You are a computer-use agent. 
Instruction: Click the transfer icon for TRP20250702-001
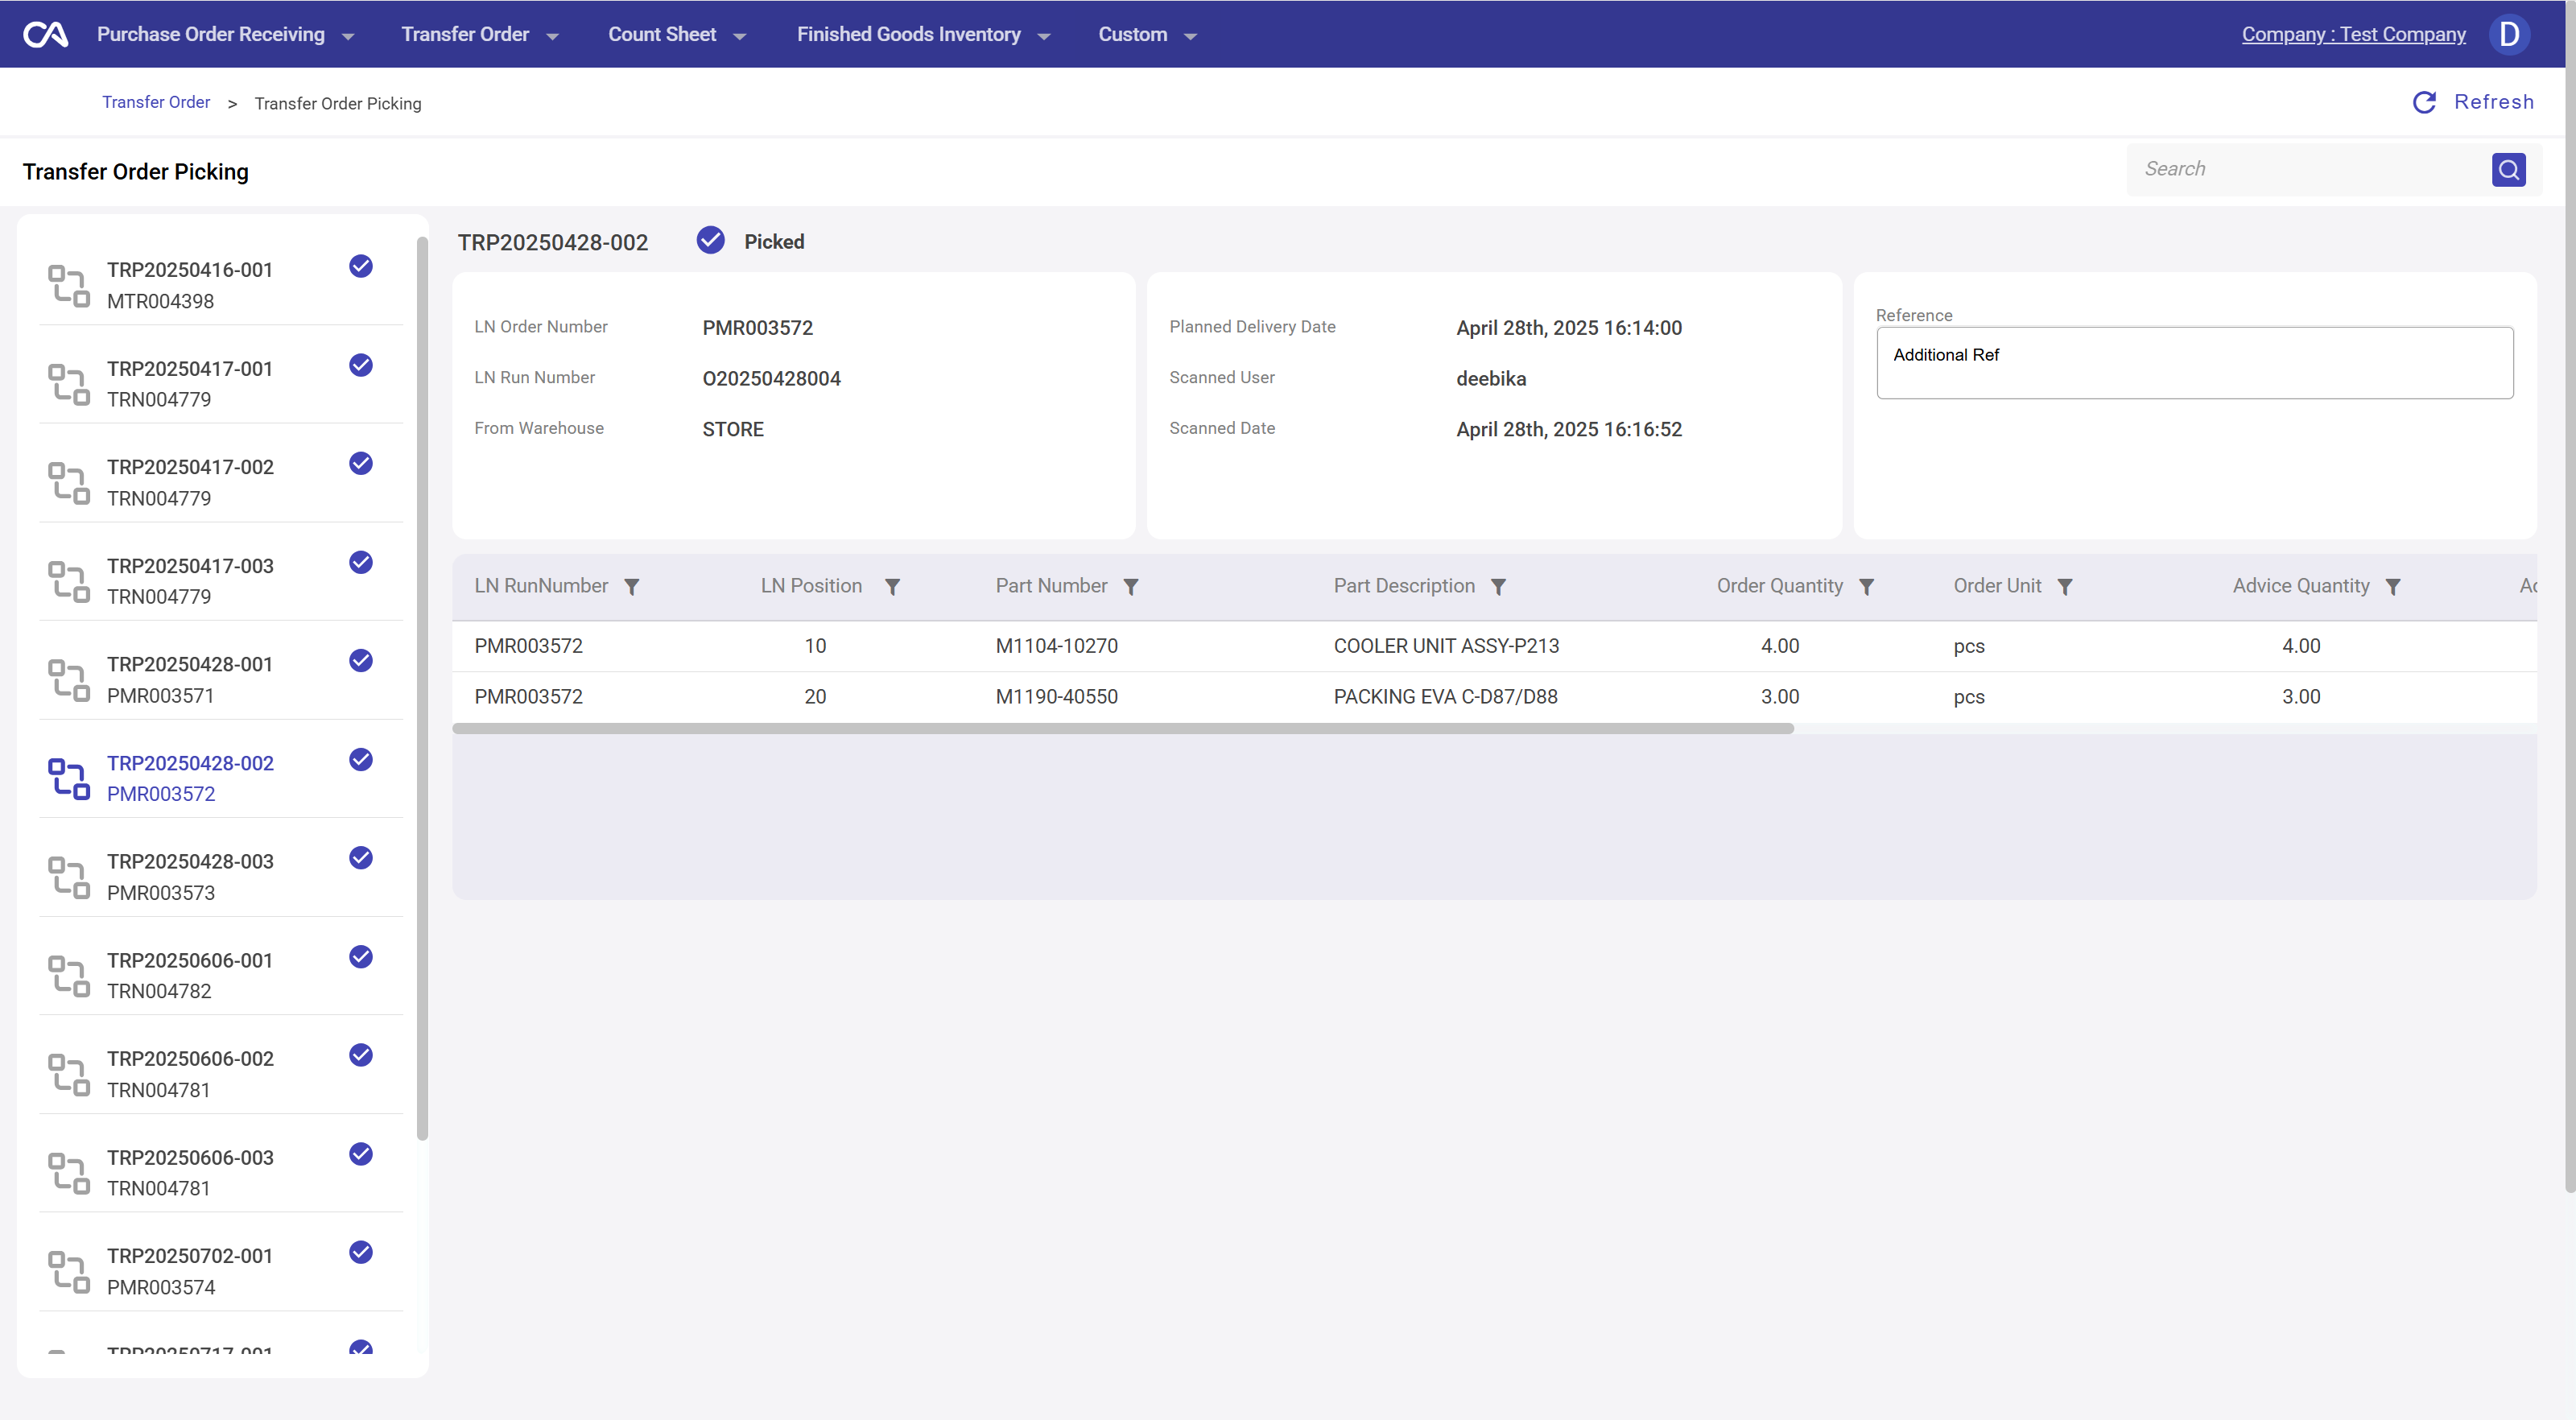coord(69,1271)
